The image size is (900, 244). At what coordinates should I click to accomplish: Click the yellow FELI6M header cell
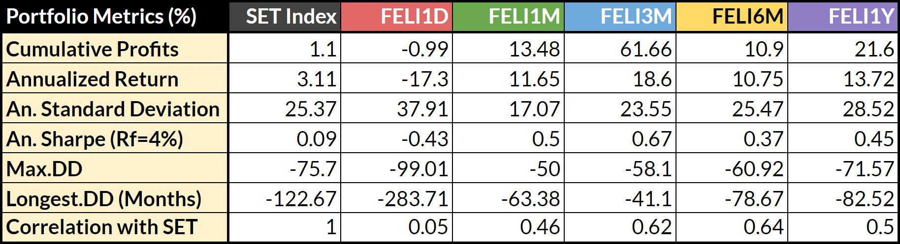(x=732, y=17)
